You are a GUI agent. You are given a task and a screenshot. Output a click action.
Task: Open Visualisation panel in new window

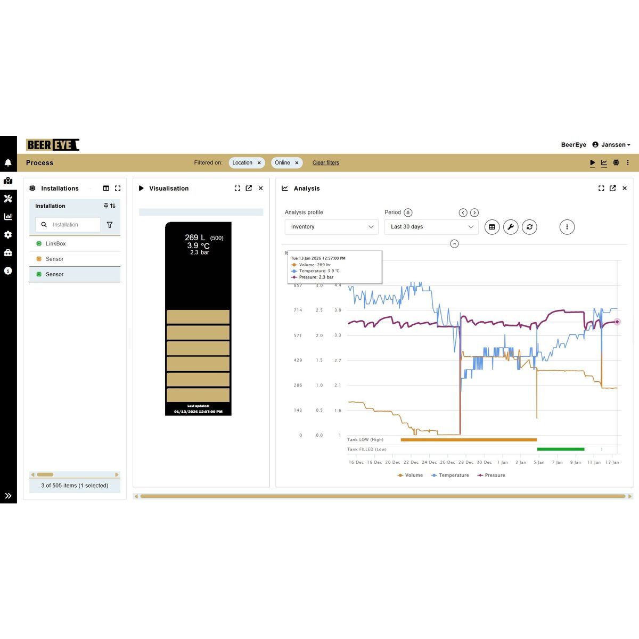tap(249, 189)
